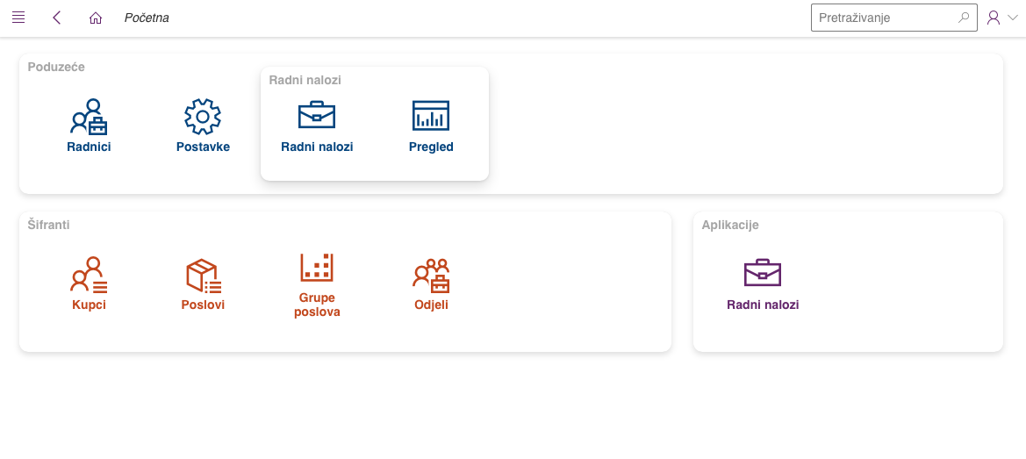Open the Kupci customers icon

(x=89, y=275)
